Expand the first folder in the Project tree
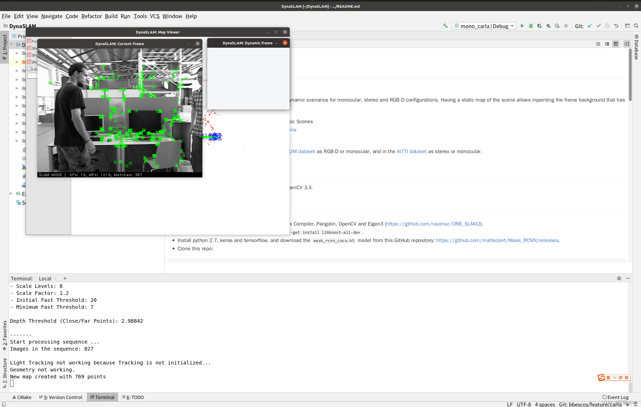 click(16, 53)
